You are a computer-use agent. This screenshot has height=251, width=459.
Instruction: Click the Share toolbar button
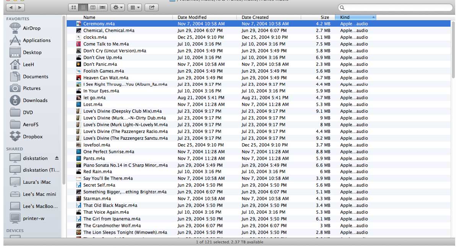click(x=151, y=7)
